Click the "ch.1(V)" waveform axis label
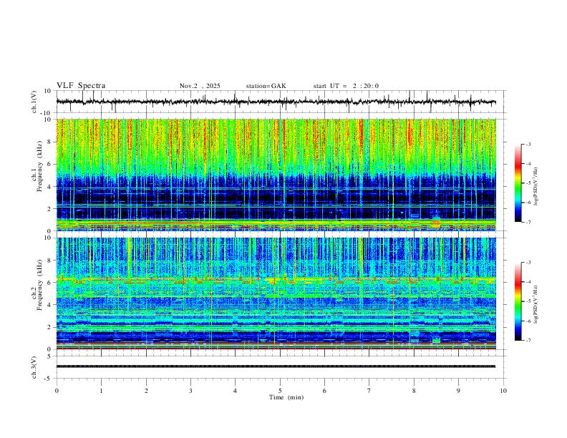 click(x=34, y=102)
